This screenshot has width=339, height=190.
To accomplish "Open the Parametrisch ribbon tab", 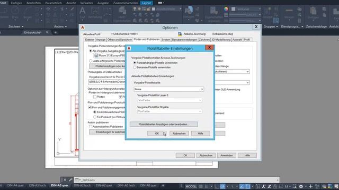I will tap(53, 3).
